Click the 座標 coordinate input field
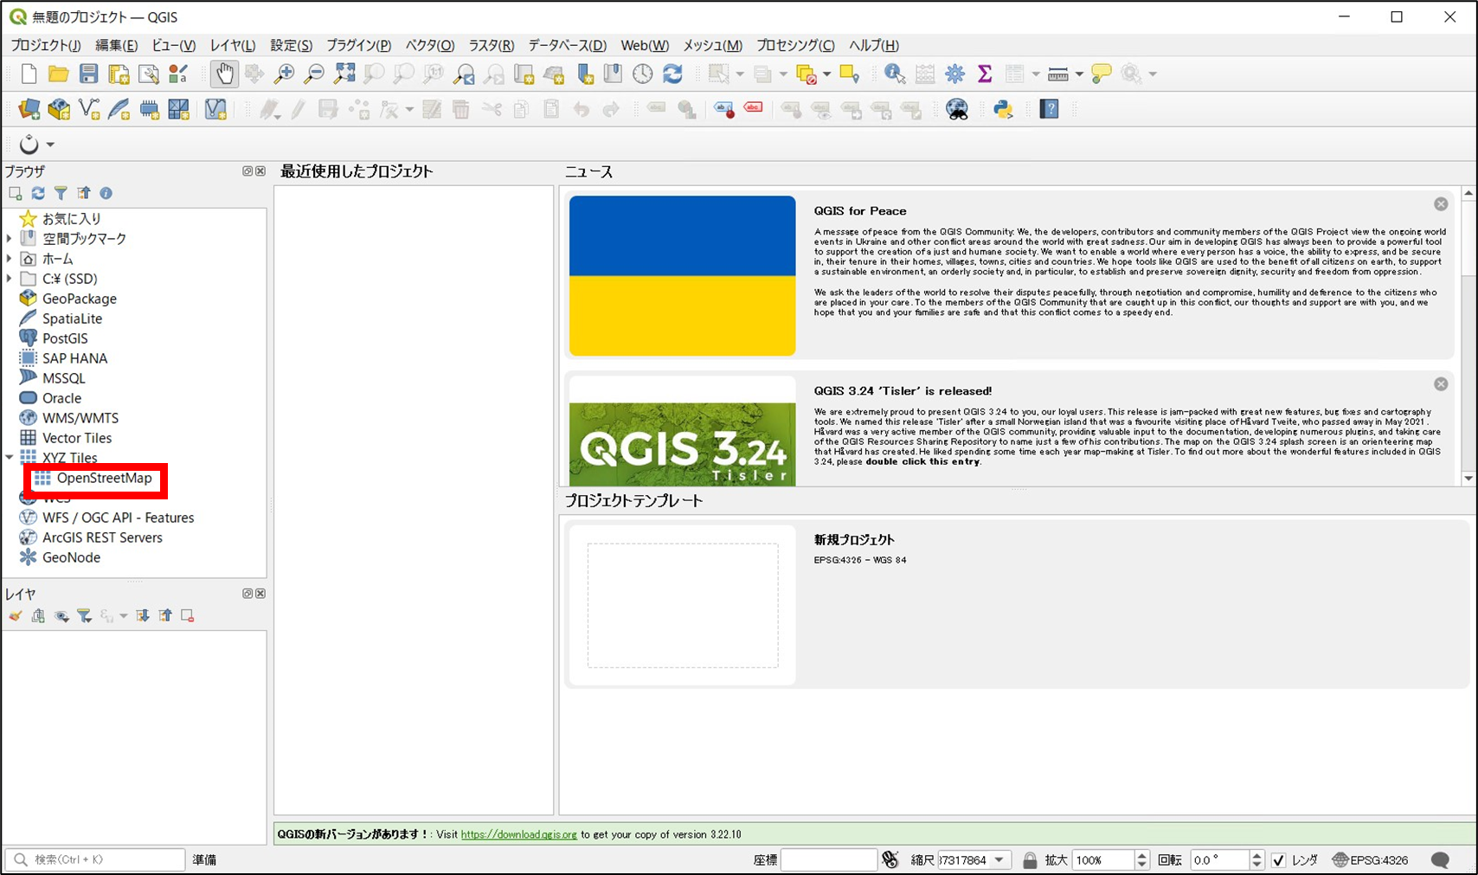 click(829, 859)
